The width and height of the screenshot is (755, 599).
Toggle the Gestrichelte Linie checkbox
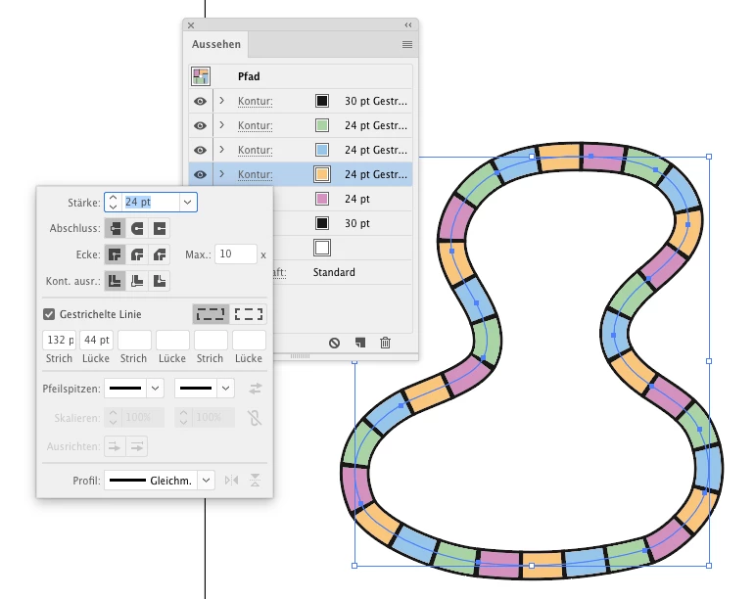(x=49, y=314)
